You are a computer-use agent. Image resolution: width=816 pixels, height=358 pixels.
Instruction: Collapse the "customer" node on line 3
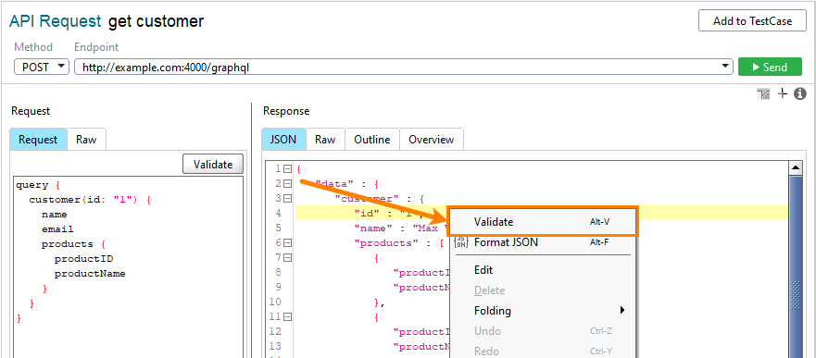[x=287, y=198]
